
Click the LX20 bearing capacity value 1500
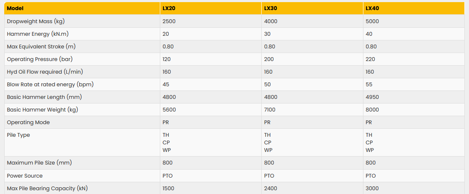169,188
